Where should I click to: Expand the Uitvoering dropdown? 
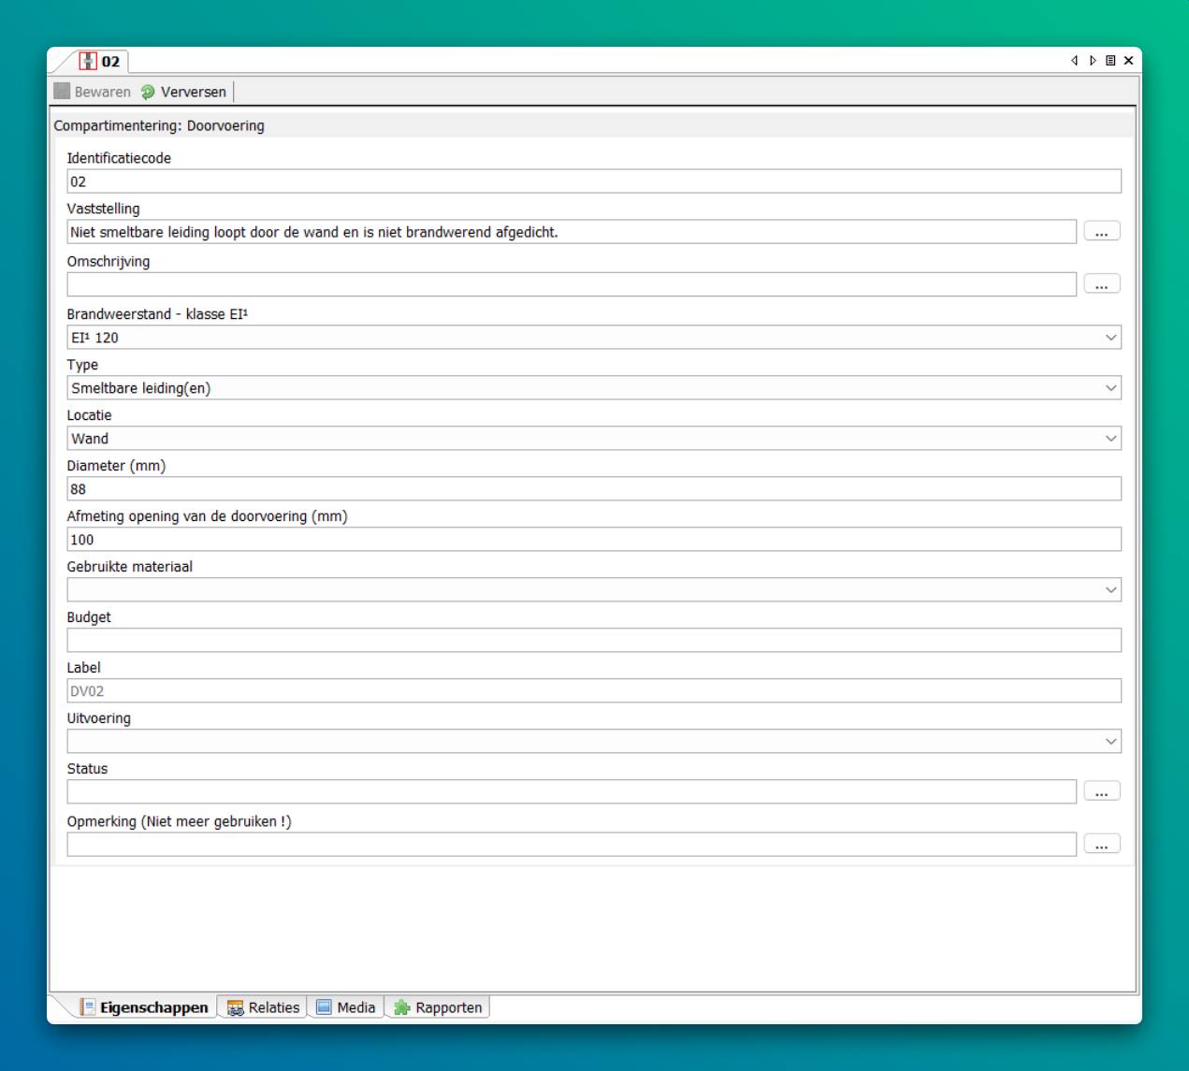pos(1110,742)
